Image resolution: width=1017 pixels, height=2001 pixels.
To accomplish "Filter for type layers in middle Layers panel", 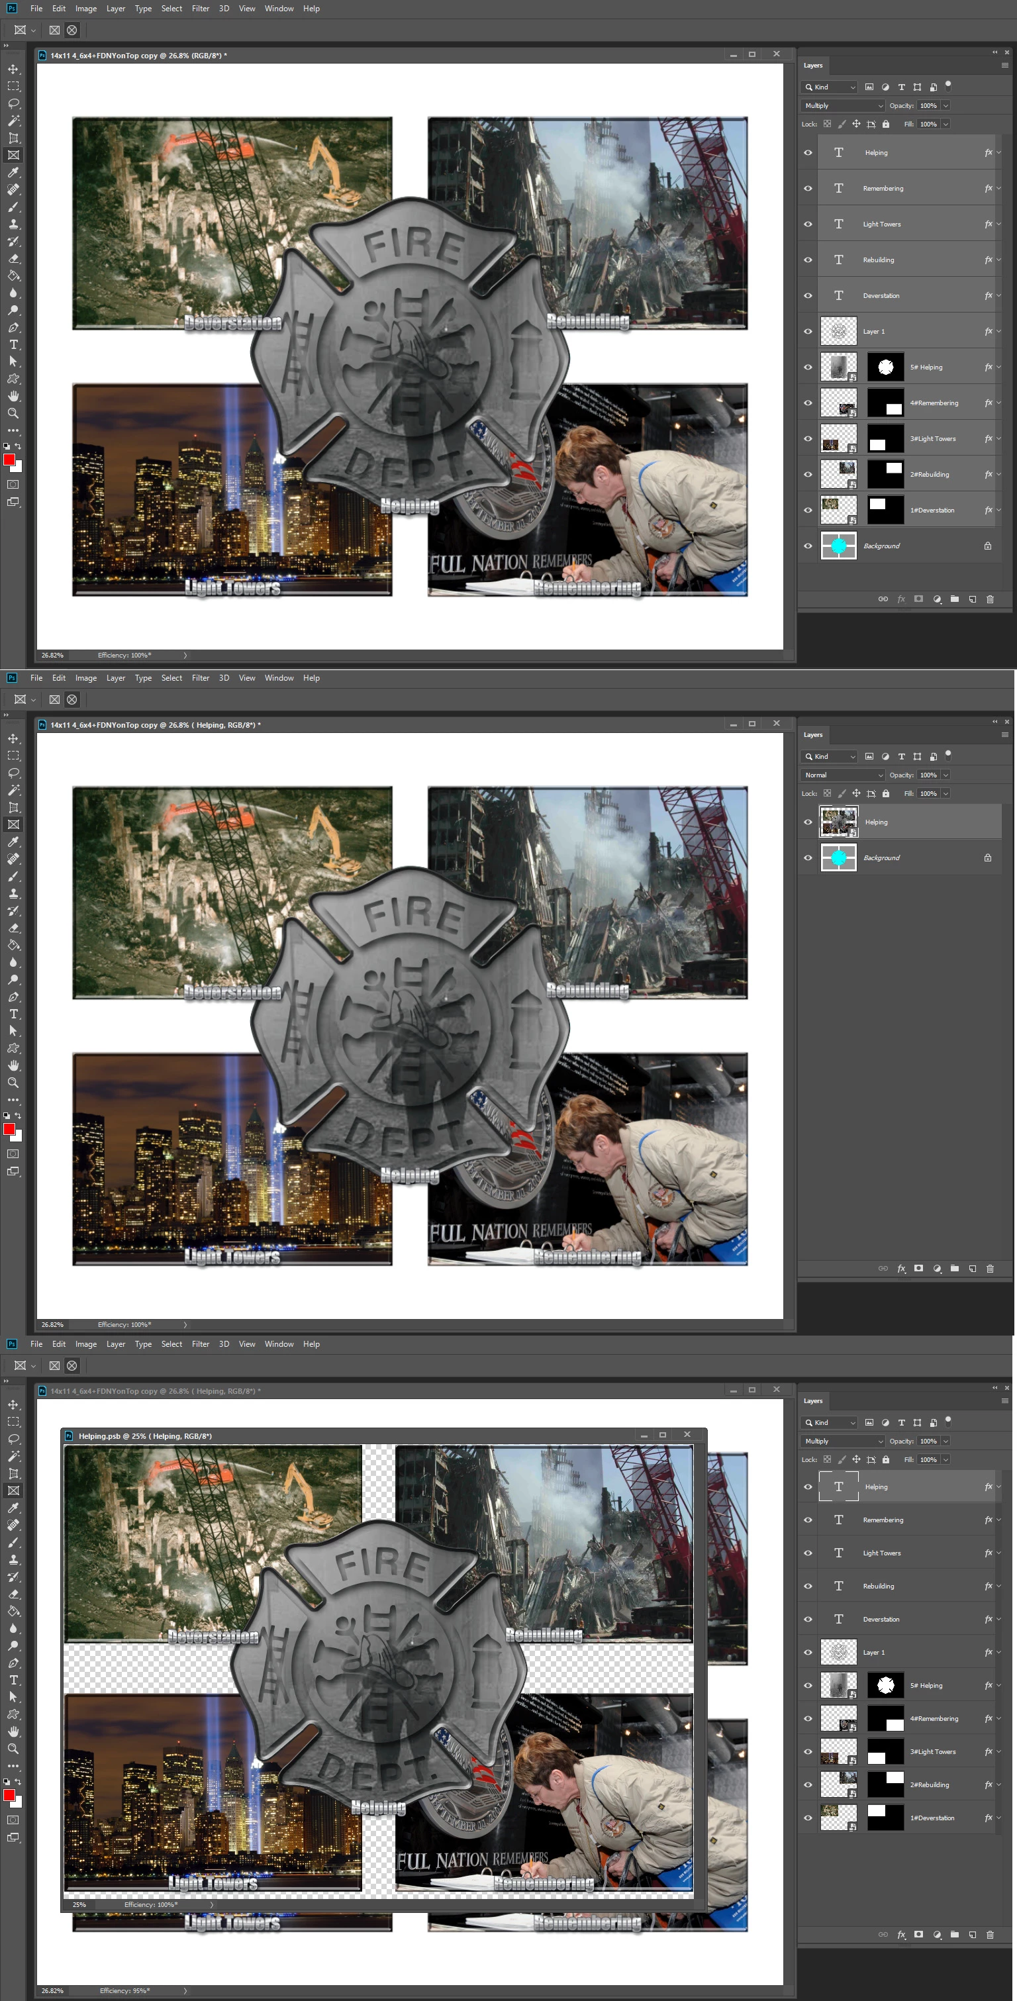I will pyautogui.click(x=901, y=757).
